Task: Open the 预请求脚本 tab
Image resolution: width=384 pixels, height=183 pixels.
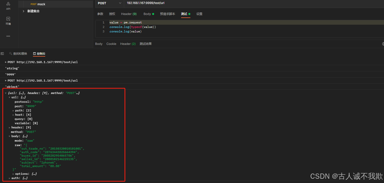Action: click(x=168, y=14)
